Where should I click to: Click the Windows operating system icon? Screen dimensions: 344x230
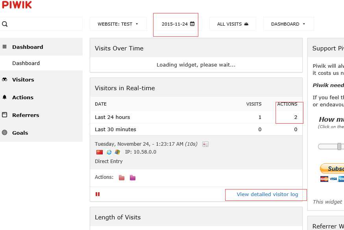click(117, 152)
